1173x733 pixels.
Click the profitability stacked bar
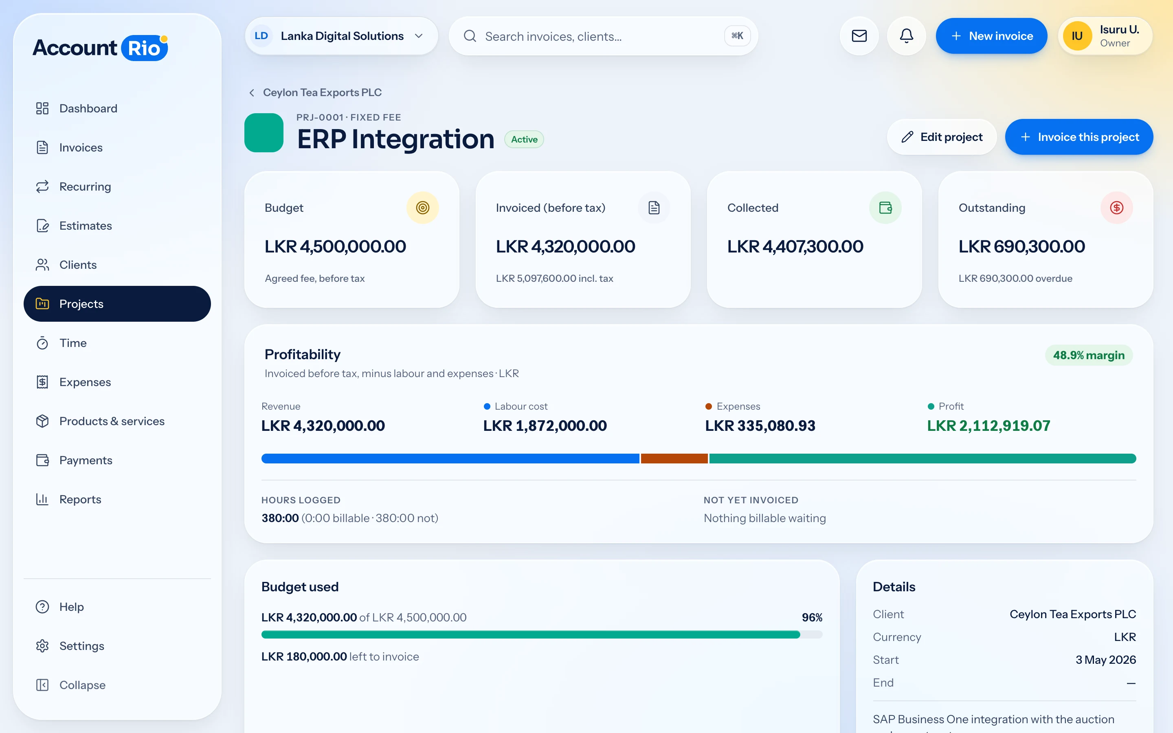click(x=699, y=459)
